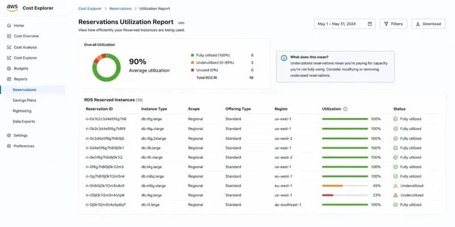Click the Underutilized status for 23% row
This screenshot has width=455, height=227.
point(412,195)
